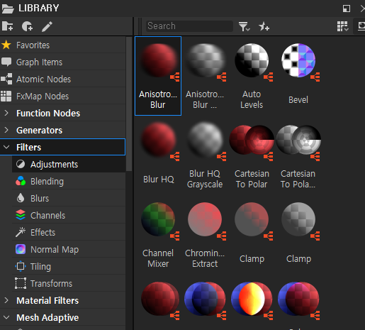Click the Tiling square icon

(21, 266)
